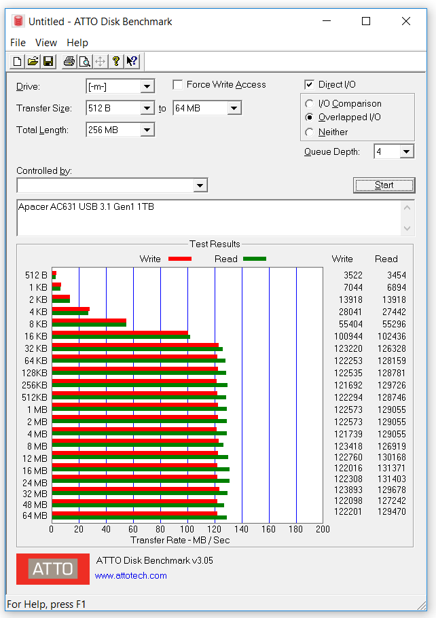The height and width of the screenshot is (618, 436).
Task: Click the description scrollbar down arrow
Action: pos(407,229)
